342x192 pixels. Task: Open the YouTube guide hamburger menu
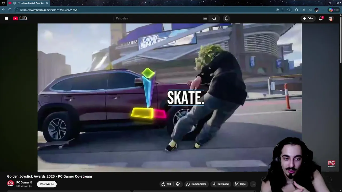tap(6, 18)
